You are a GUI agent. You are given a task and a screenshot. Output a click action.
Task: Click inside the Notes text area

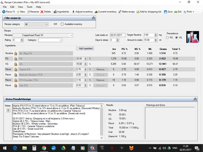pos(56,122)
